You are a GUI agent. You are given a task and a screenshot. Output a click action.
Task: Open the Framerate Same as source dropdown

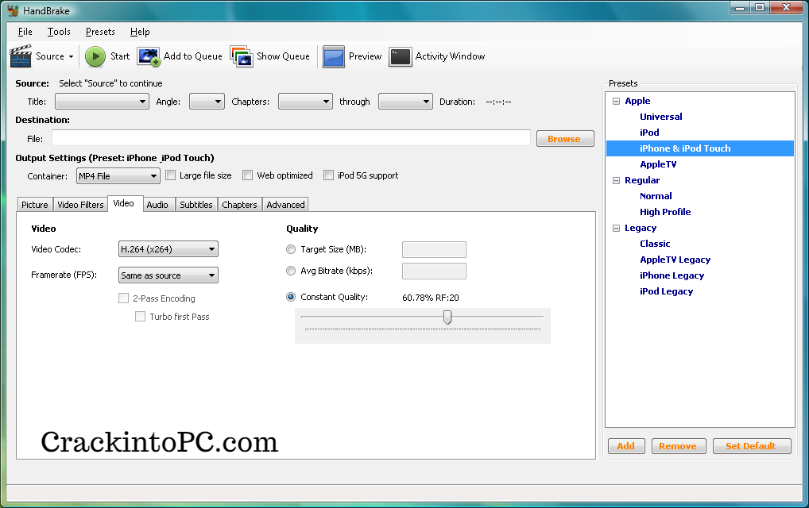[168, 275]
